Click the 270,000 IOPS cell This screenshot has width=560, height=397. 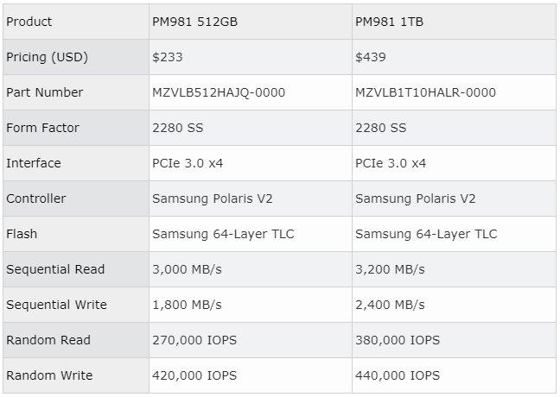[194, 340]
